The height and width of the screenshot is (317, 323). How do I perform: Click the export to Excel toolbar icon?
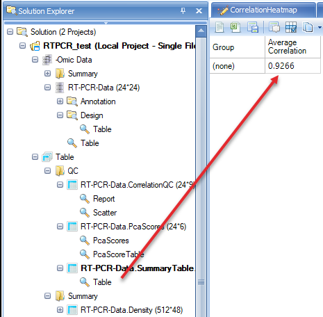[x=235, y=27]
